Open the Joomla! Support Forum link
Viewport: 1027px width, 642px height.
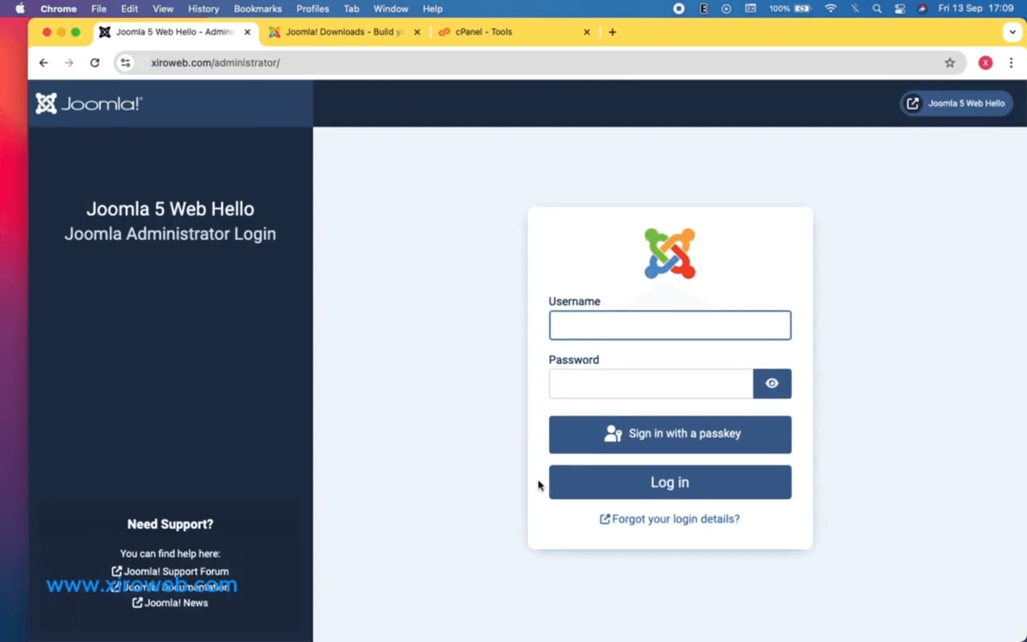click(170, 571)
